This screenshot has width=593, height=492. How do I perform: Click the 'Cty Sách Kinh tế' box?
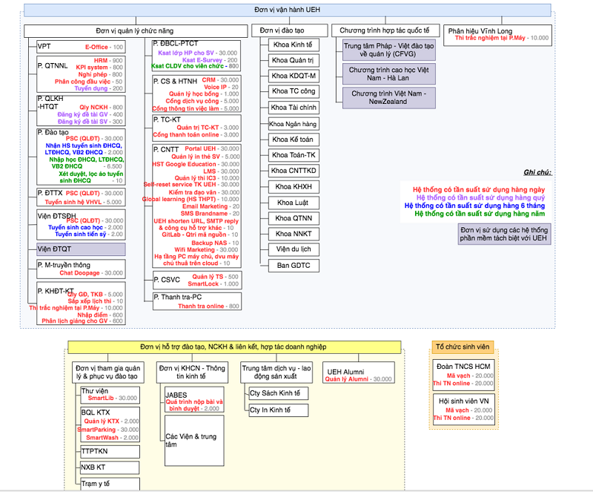click(x=279, y=393)
